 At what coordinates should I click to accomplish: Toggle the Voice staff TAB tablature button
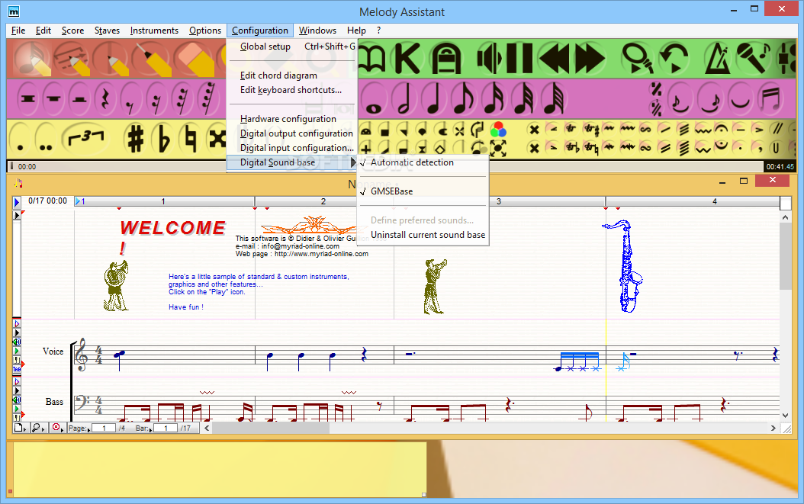click(17, 368)
